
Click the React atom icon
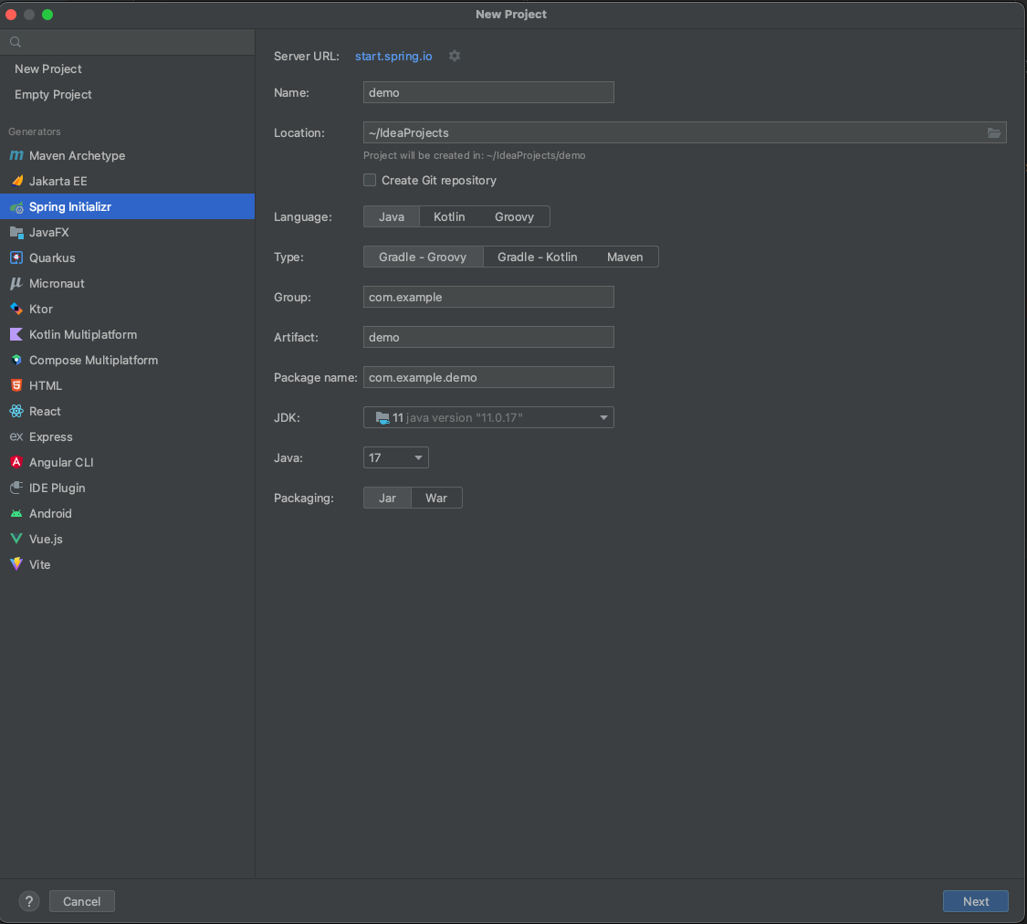tap(16, 411)
